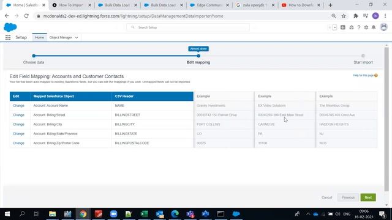The width and height of the screenshot is (392, 220).
Task: Open the Salesforce help question mark
Action: pyautogui.click(x=359, y=28)
